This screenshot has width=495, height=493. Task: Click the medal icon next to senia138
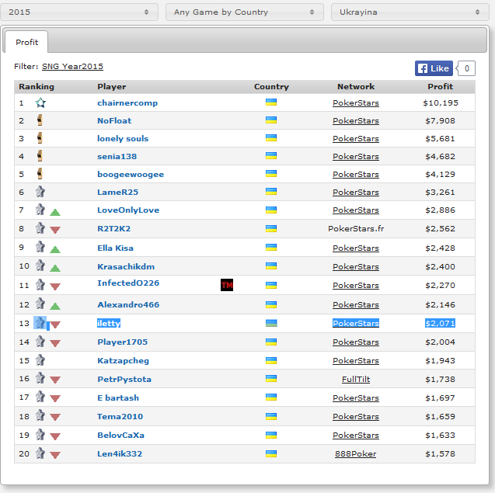pos(40,156)
